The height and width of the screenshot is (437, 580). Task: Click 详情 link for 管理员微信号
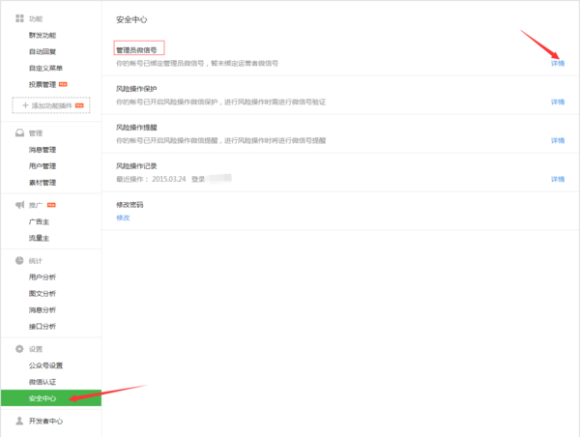pos(558,63)
